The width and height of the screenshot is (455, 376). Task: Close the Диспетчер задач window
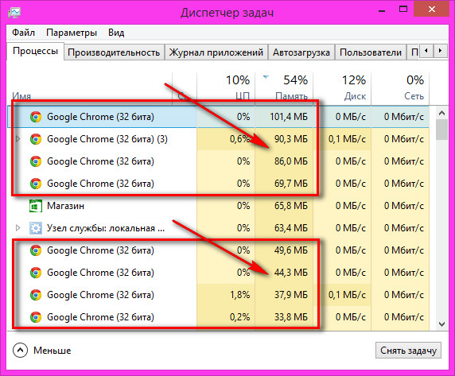pyautogui.click(x=431, y=9)
